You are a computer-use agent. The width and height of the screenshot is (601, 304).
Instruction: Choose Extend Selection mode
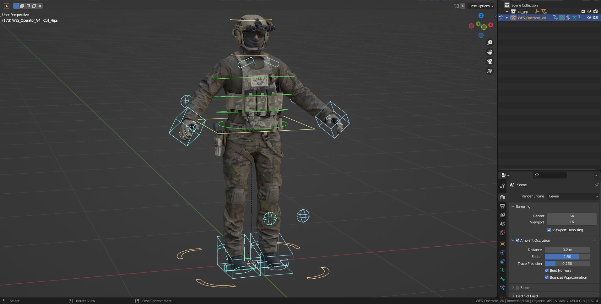click(22, 6)
